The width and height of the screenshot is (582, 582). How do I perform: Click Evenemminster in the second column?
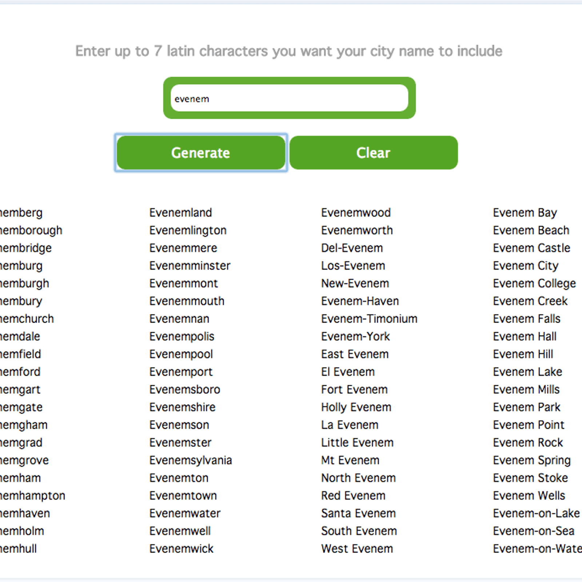coord(190,266)
